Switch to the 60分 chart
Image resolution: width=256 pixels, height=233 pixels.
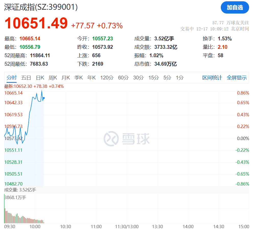coord(123,78)
